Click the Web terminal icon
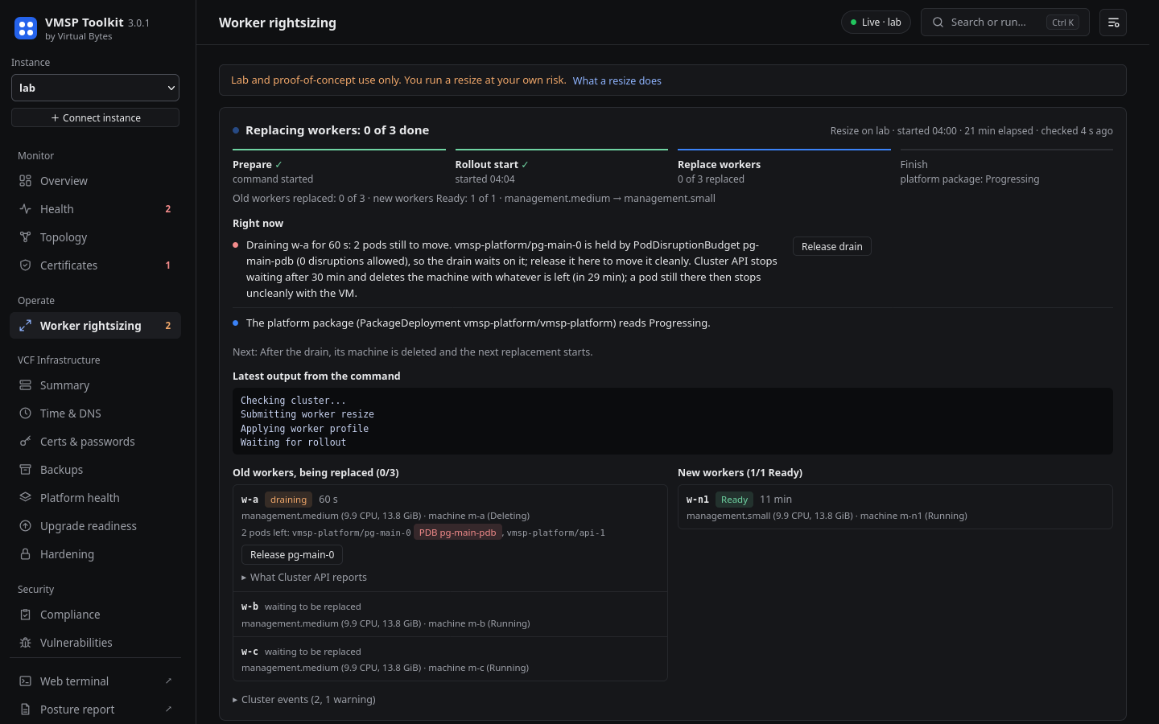This screenshot has height=724, width=1159. tap(26, 681)
